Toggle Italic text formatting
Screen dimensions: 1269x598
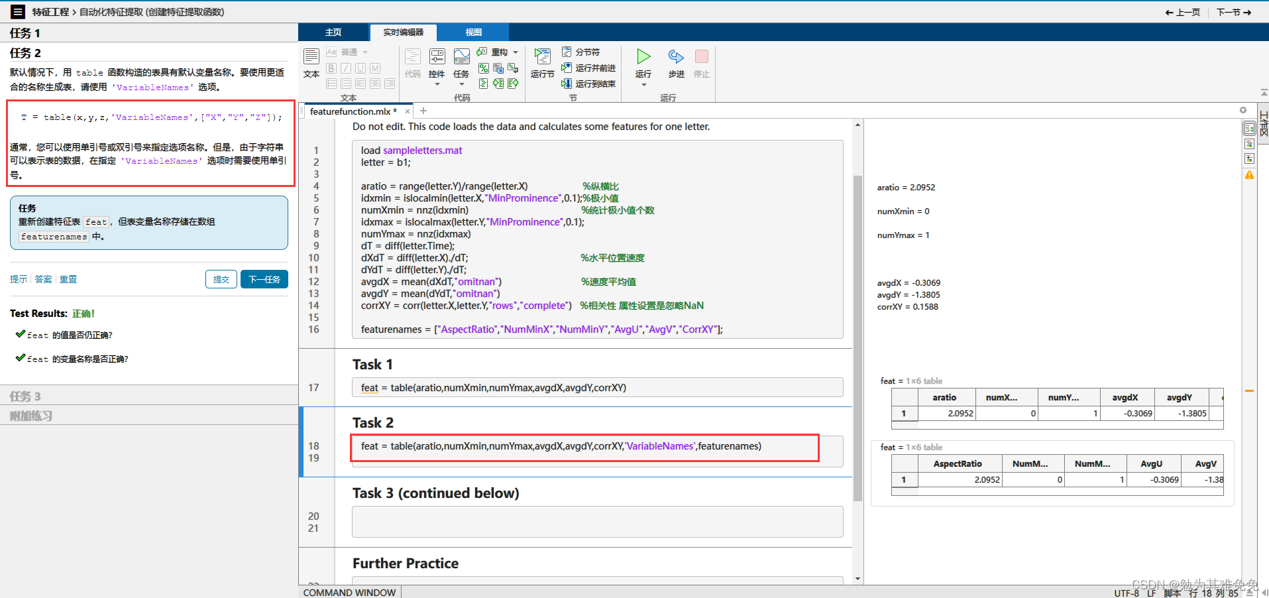pos(346,68)
